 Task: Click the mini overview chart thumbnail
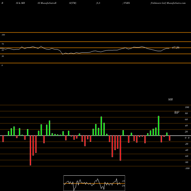tap(94, 183)
